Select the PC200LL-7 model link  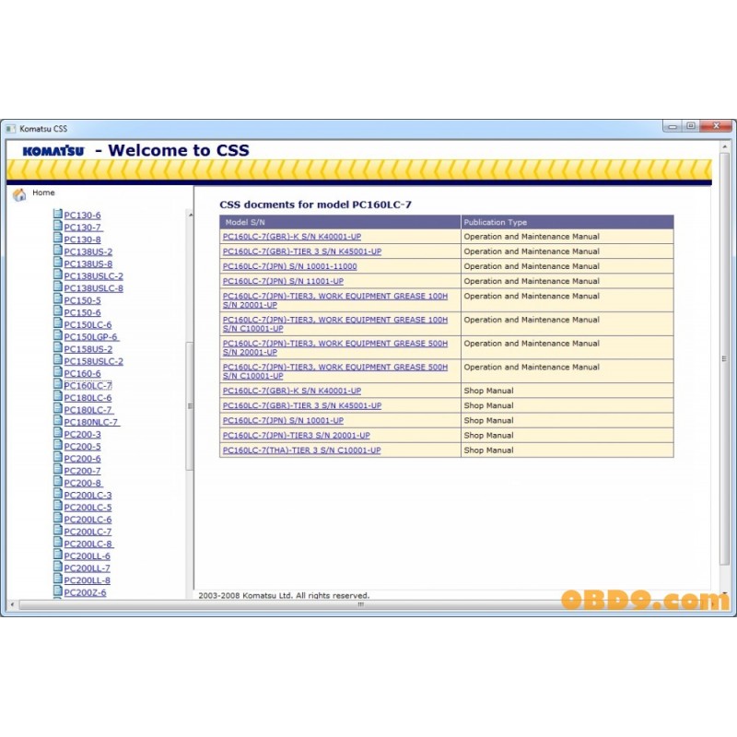click(x=87, y=568)
